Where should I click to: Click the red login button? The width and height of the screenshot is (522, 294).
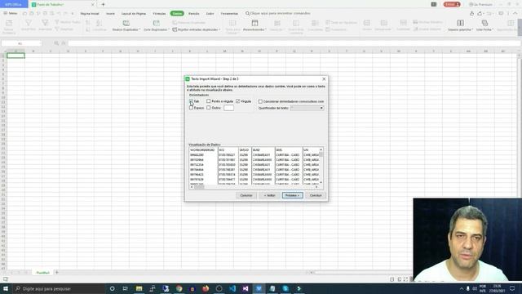(452, 4)
